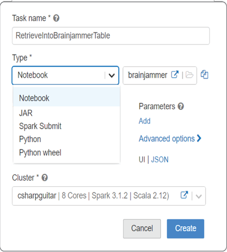
Task: Click the Cancel button
Action: [x=142, y=229]
